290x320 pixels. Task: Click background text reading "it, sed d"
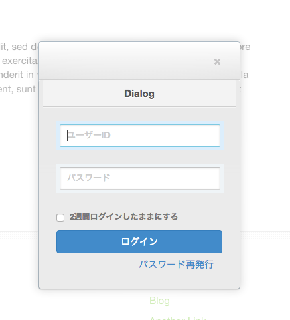click(x=19, y=47)
